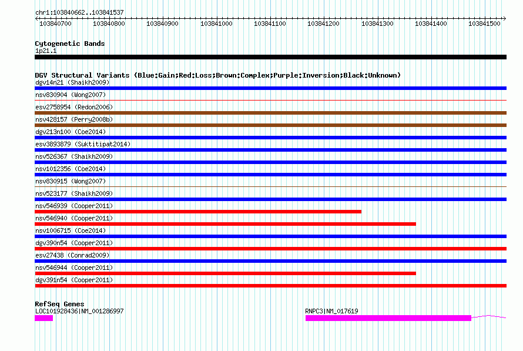
Task: Open the nsv830904 (Wong2007) variant label
Action: click(71, 95)
